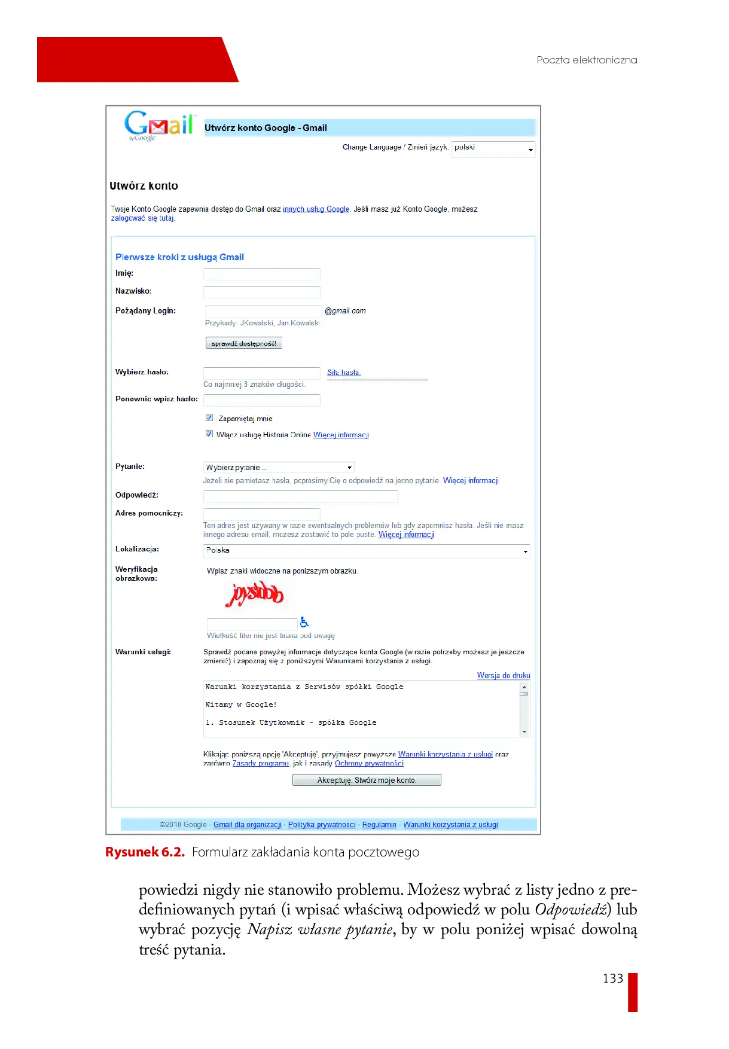This screenshot has height=1049, width=729.
Task: Focus the Odpowiedź input field
Action: tap(301, 496)
